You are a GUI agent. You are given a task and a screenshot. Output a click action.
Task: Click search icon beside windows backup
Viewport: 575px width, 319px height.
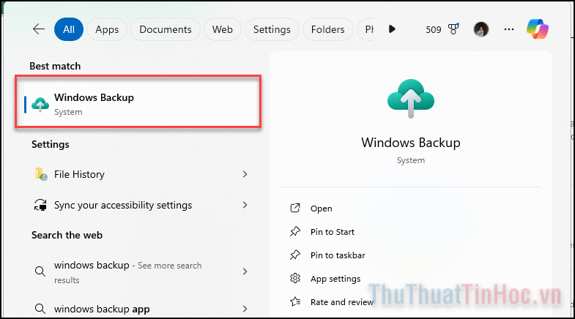[40, 271]
